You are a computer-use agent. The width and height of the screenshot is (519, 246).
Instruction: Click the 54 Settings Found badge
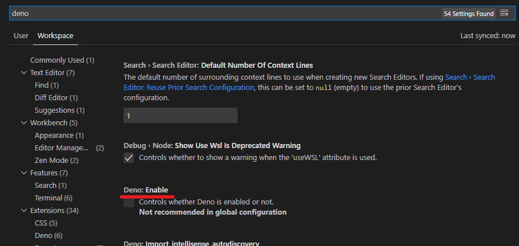coord(468,13)
